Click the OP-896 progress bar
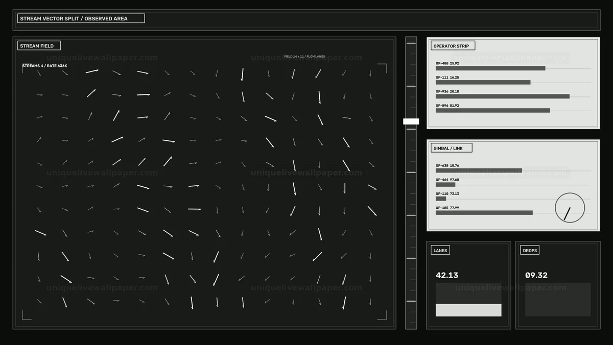Image resolution: width=613 pixels, height=345 pixels. coord(493,110)
